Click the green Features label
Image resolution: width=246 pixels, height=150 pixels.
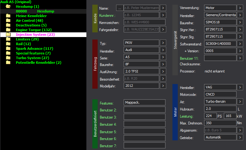[107, 103]
